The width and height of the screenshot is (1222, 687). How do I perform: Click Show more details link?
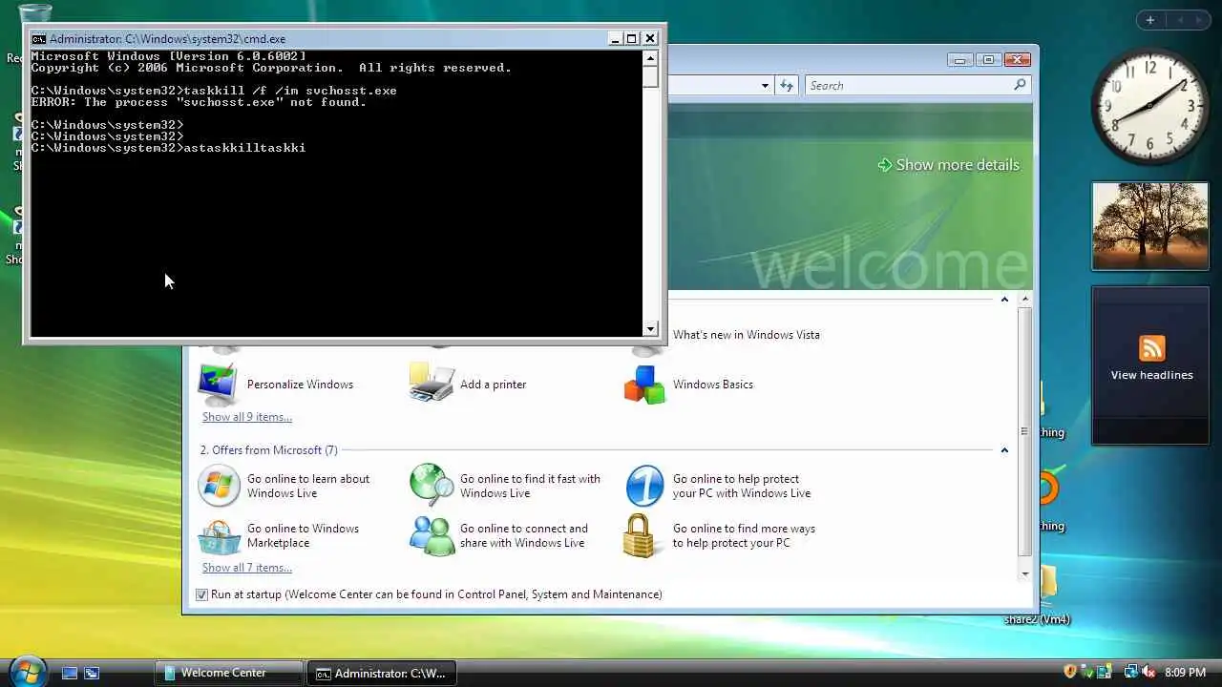tap(948, 165)
